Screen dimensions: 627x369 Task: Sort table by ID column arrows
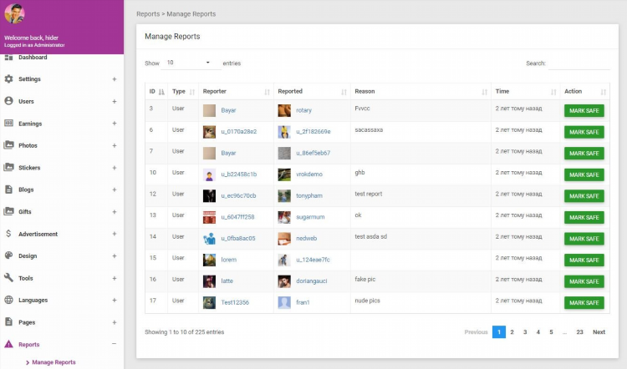(161, 92)
